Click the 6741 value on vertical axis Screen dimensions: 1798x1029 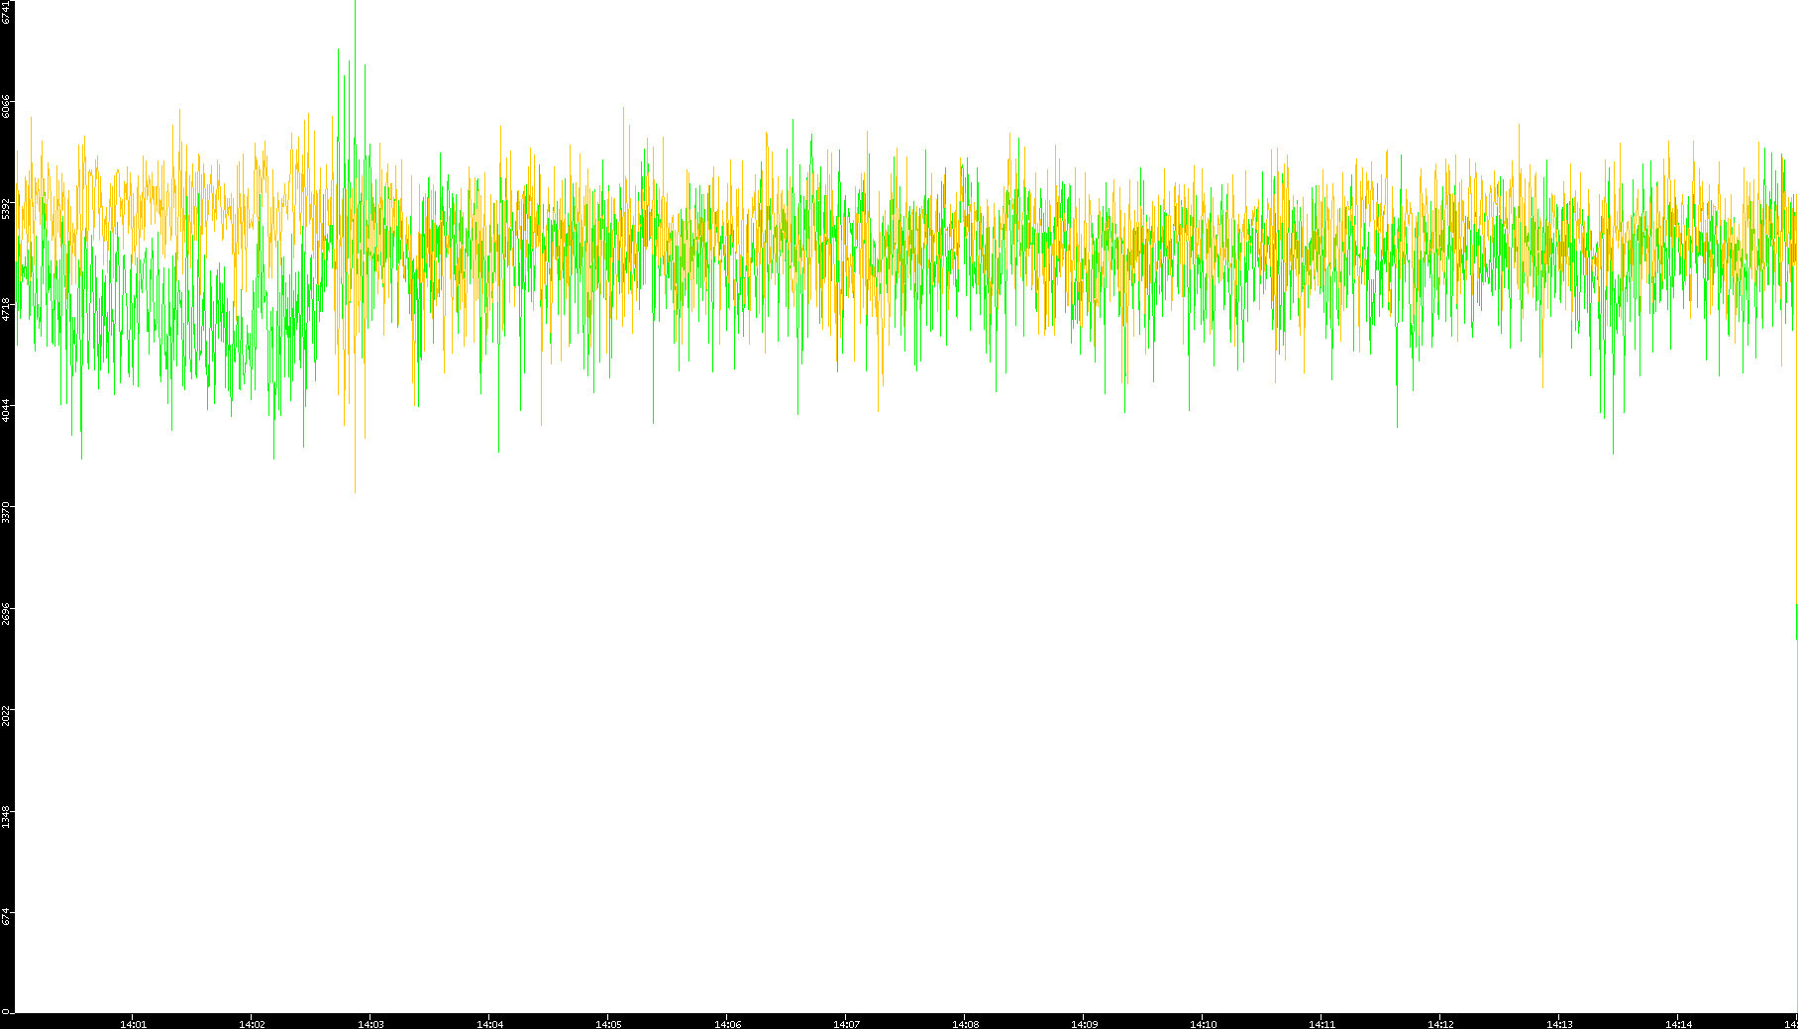click(7, 13)
